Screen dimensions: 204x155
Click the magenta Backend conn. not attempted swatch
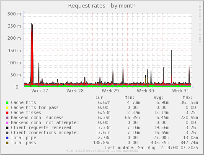click(x=7, y=123)
